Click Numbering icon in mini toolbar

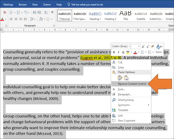pyautogui.click(x=149, y=52)
